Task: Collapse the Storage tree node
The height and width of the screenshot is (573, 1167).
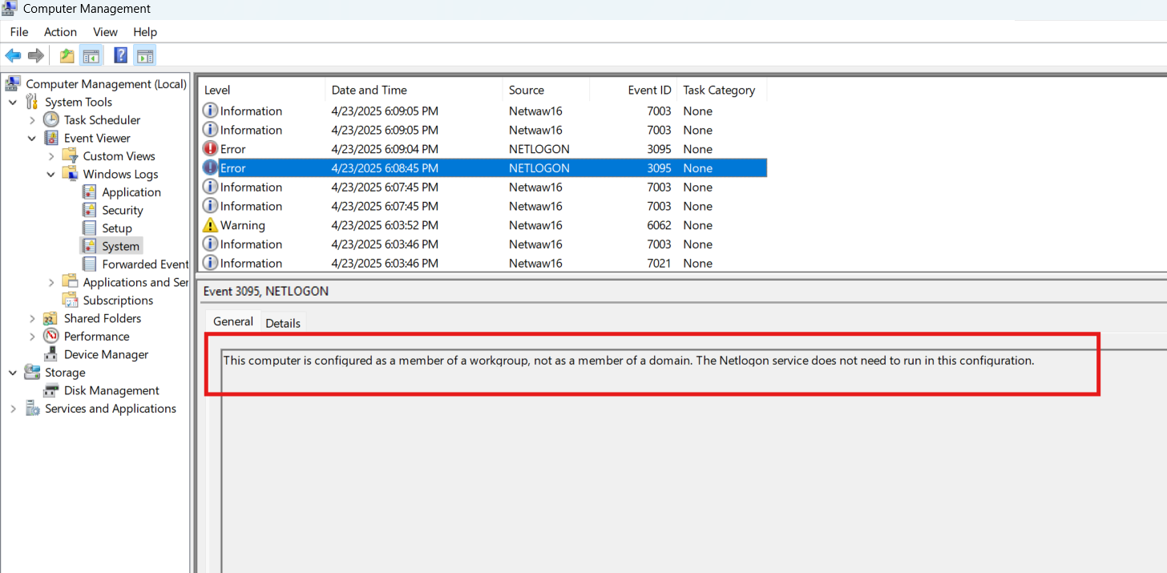Action: 13,372
